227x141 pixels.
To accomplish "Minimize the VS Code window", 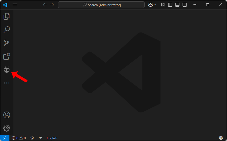I will pos(195,5).
